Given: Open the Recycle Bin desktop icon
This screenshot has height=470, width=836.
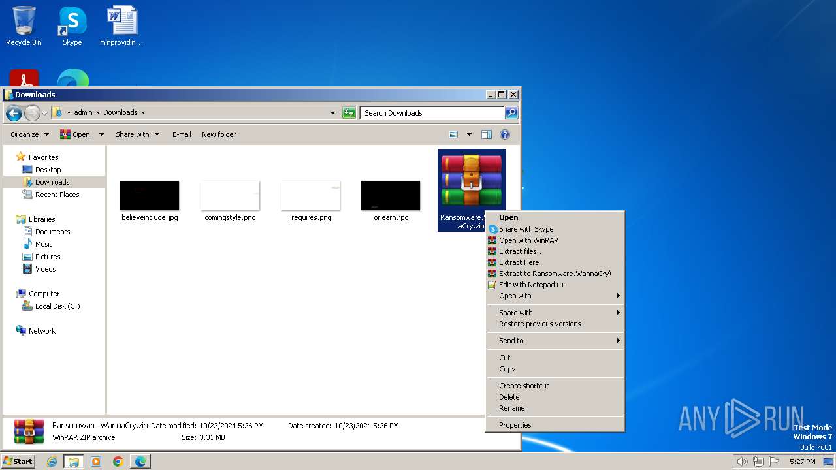Looking at the screenshot, I should (x=24, y=26).
